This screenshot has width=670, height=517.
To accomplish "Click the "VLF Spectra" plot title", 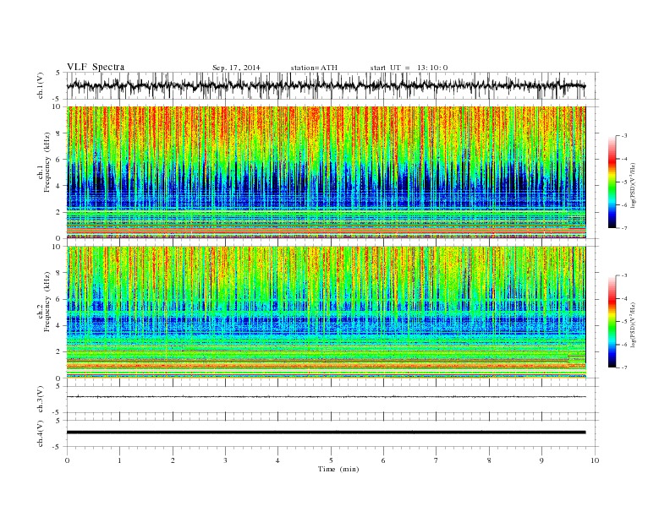I will [x=96, y=67].
